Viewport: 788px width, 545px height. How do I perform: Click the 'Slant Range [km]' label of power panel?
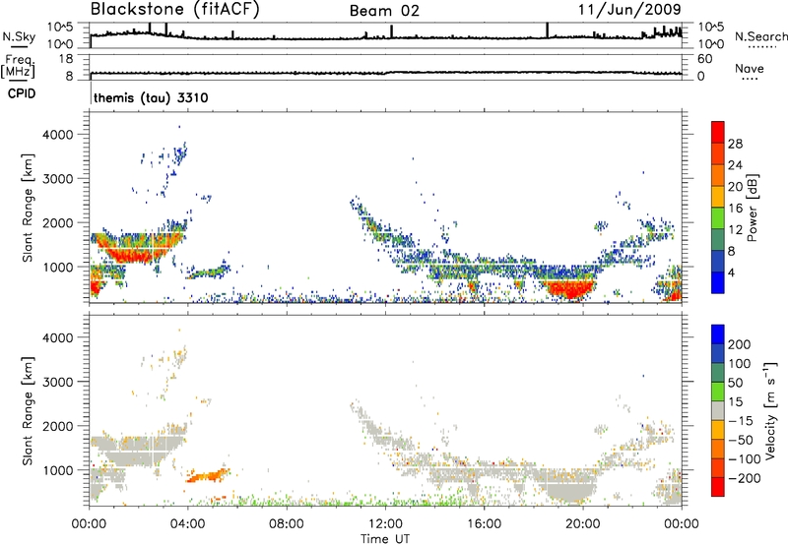point(28,208)
